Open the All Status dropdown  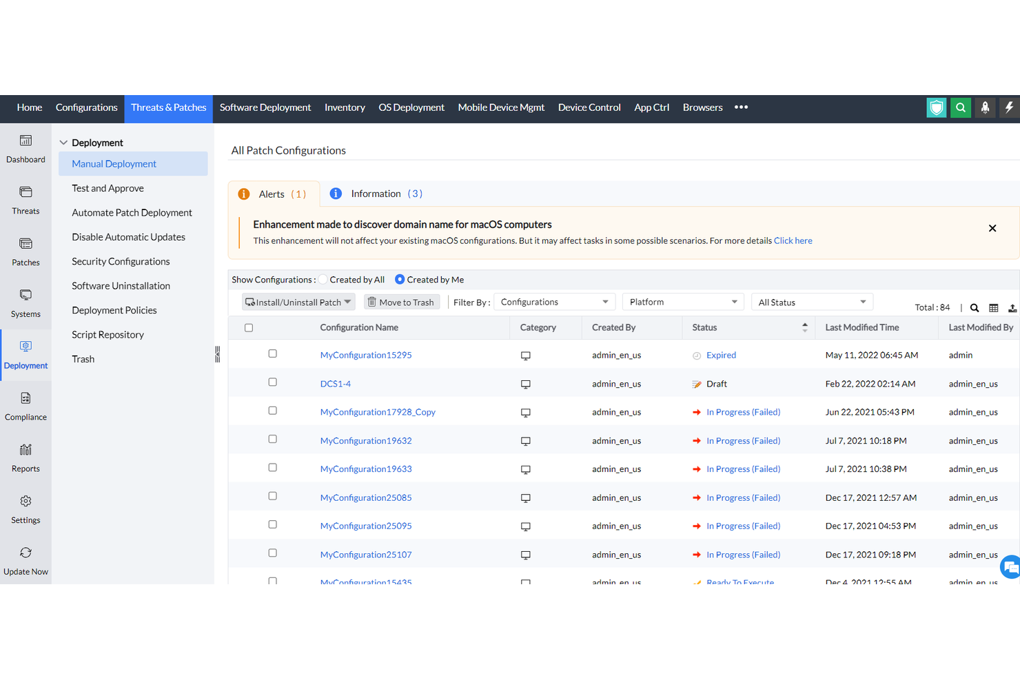(x=812, y=302)
